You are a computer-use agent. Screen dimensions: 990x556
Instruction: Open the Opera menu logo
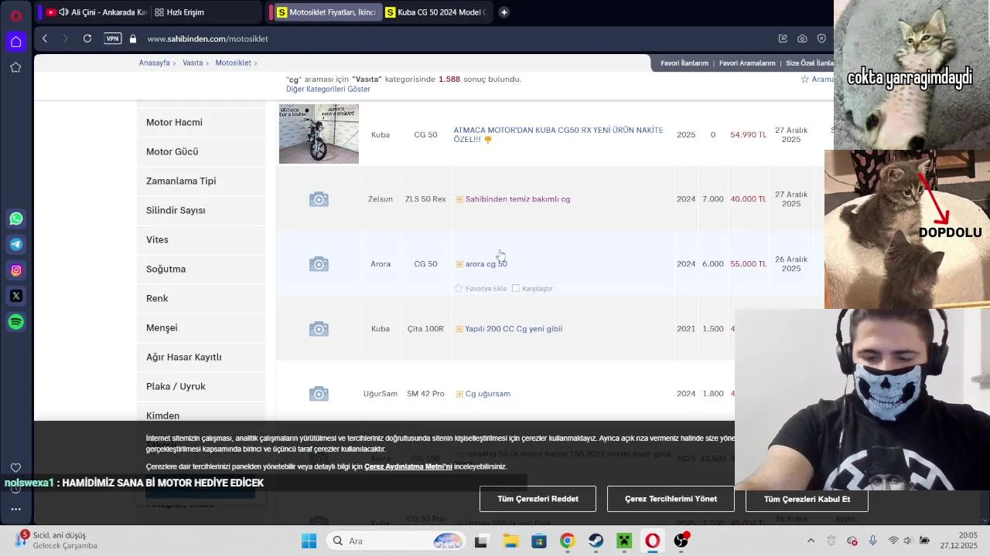(x=15, y=15)
